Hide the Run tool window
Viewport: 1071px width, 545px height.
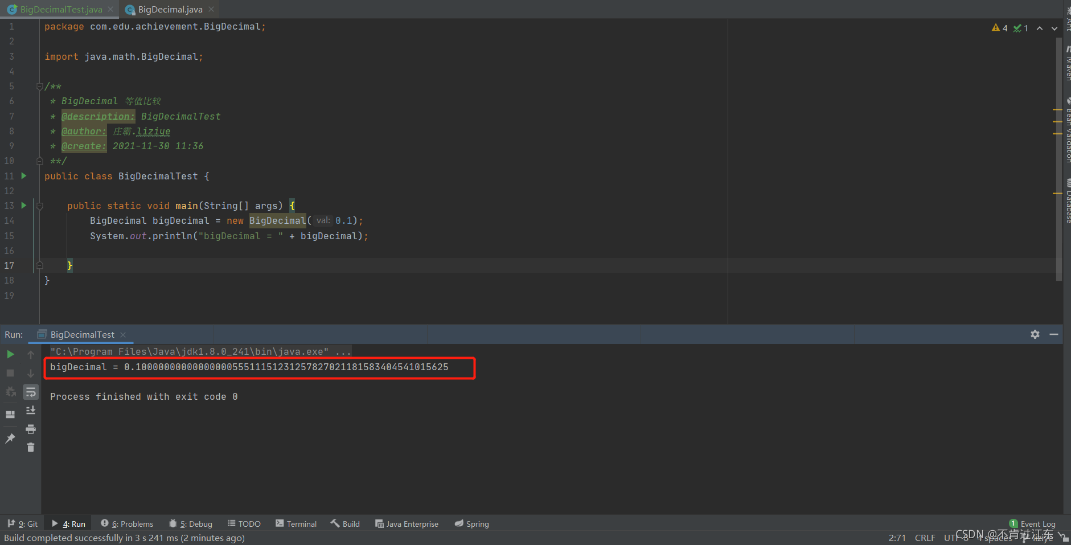1054,334
